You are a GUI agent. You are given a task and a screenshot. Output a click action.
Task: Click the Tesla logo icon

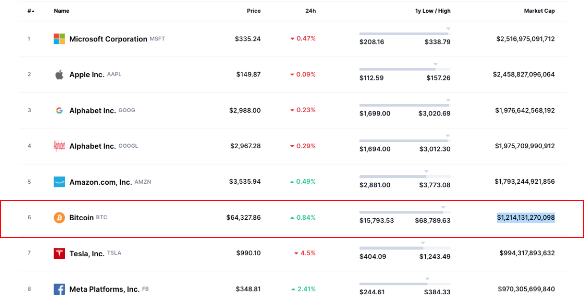pyautogui.click(x=59, y=253)
